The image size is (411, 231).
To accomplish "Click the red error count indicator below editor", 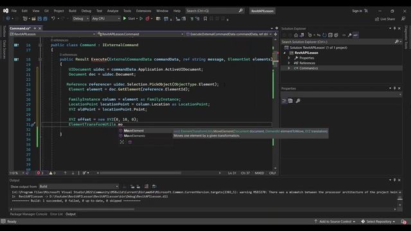I will (x=40, y=173).
